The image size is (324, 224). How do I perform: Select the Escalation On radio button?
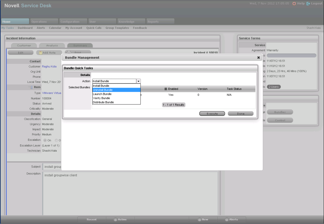click(x=45, y=140)
